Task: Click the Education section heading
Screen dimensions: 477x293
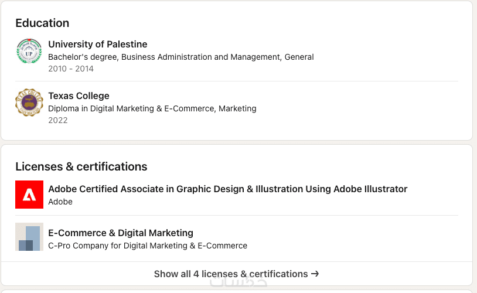Action: 42,23
